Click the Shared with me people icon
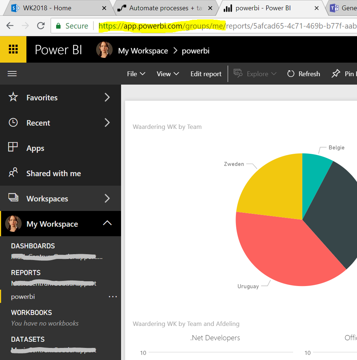This screenshot has height=360, width=357. click(13, 172)
